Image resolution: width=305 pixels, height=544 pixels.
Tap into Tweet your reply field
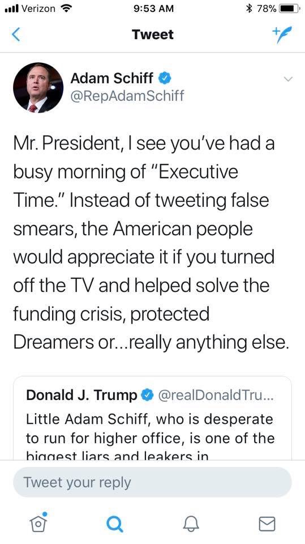pos(153,482)
